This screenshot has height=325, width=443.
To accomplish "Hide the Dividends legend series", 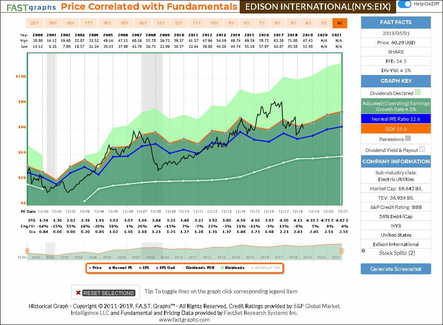I will tap(234, 268).
